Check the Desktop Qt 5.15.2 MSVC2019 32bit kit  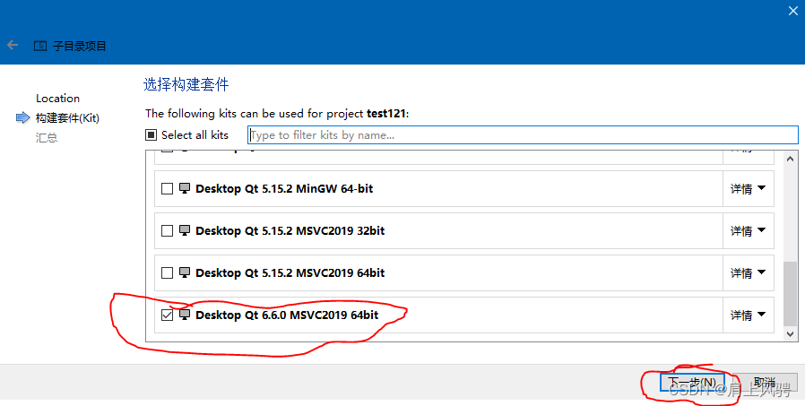[168, 231]
